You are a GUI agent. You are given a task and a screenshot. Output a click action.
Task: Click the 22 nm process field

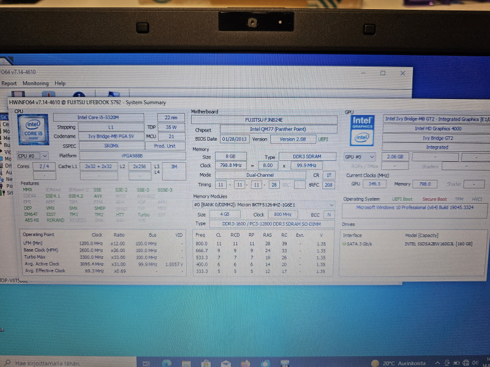tap(171, 117)
